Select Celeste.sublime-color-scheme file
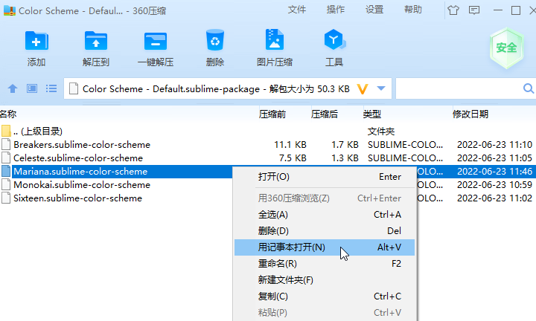This screenshot has width=536, height=321. point(268,158)
